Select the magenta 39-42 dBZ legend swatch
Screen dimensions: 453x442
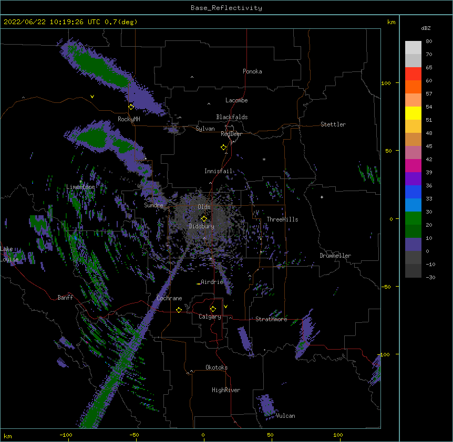click(x=413, y=165)
